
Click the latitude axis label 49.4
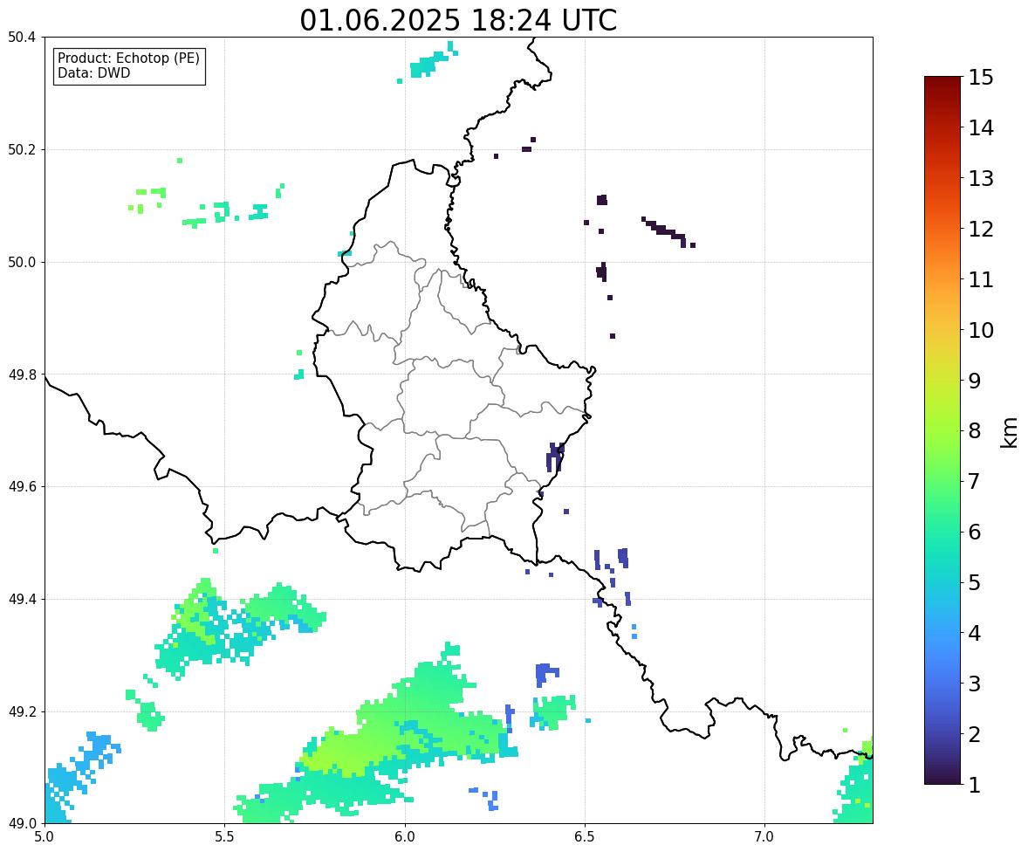click(x=22, y=600)
